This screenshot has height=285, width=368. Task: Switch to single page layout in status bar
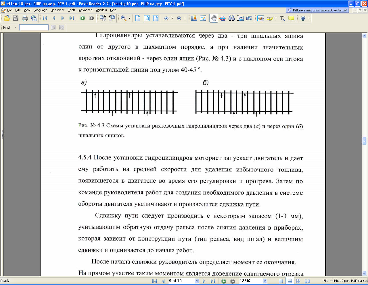point(281,281)
